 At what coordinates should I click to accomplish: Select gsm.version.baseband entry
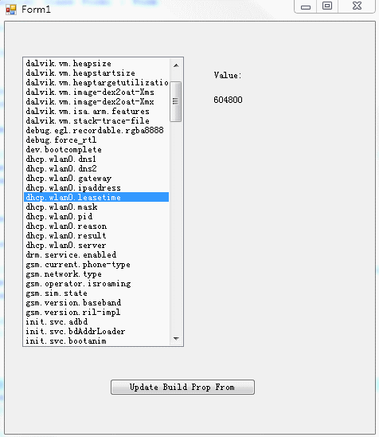tap(96, 303)
